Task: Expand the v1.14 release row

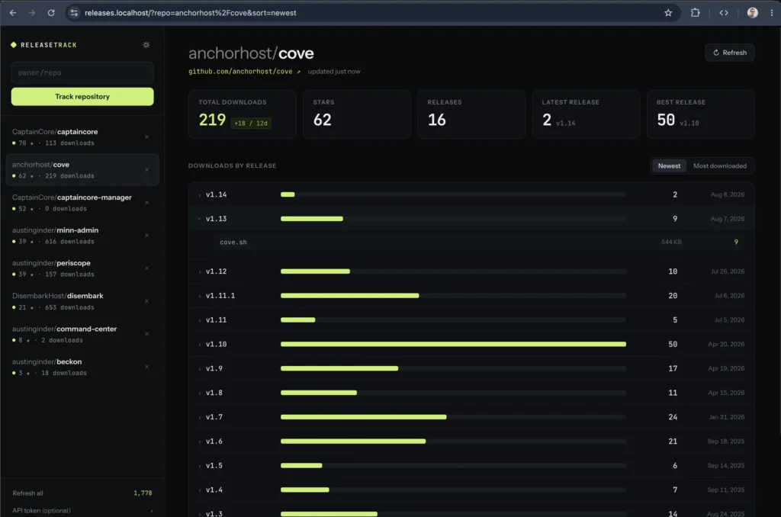Action: [471, 194]
